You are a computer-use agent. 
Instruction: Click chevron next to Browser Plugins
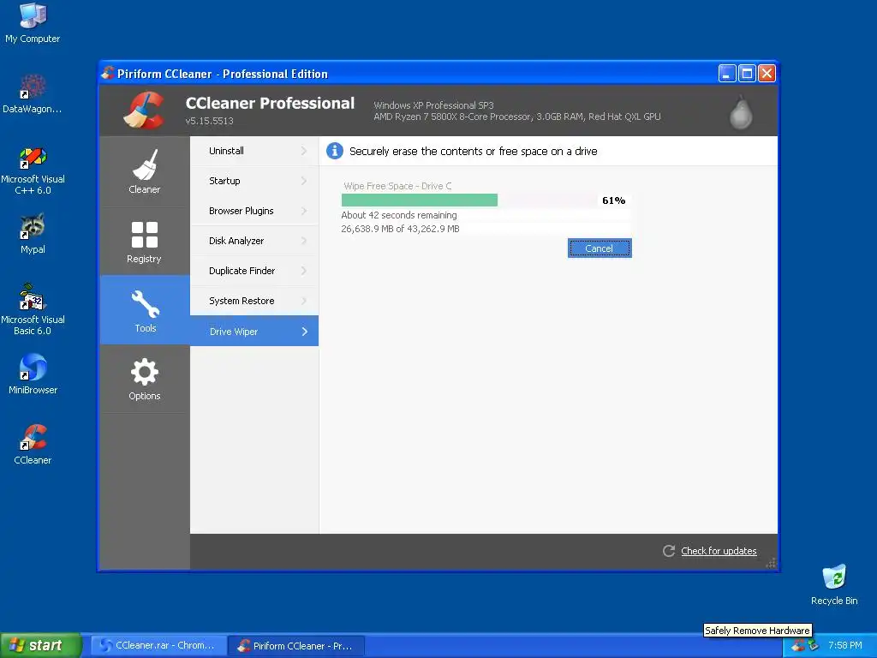[x=304, y=211]
